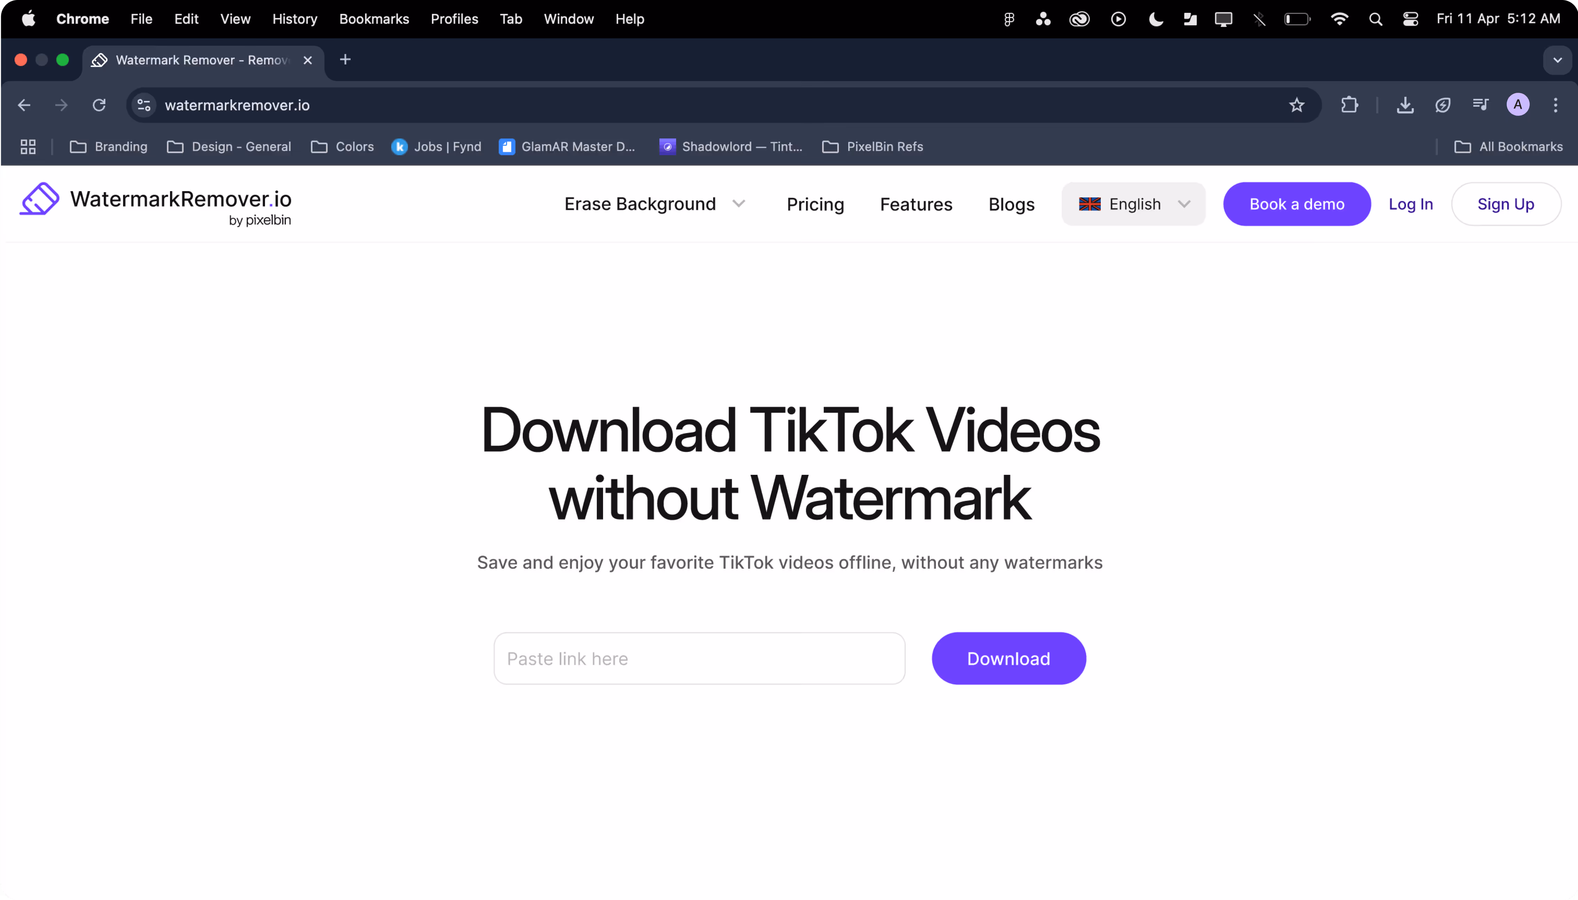The image size is (1578, 900).
Task: Click the Sign Up button
Action: point(1506,204)
